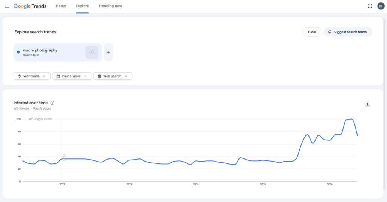Add a comparison term with plus
This screenshot has width=387, height=202.
108,52
